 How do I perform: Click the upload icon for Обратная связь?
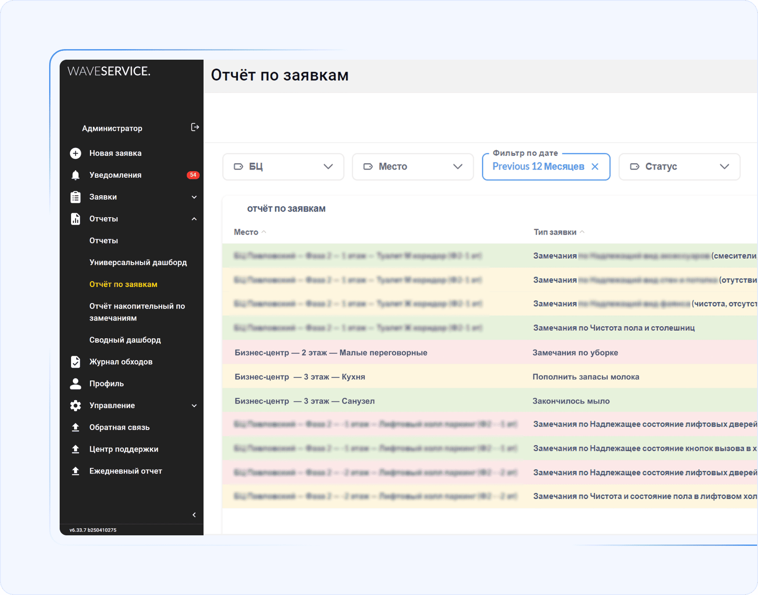click(75, 427)
